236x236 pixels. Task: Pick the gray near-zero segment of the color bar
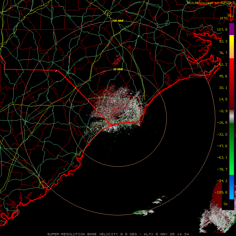pos(232,117)
